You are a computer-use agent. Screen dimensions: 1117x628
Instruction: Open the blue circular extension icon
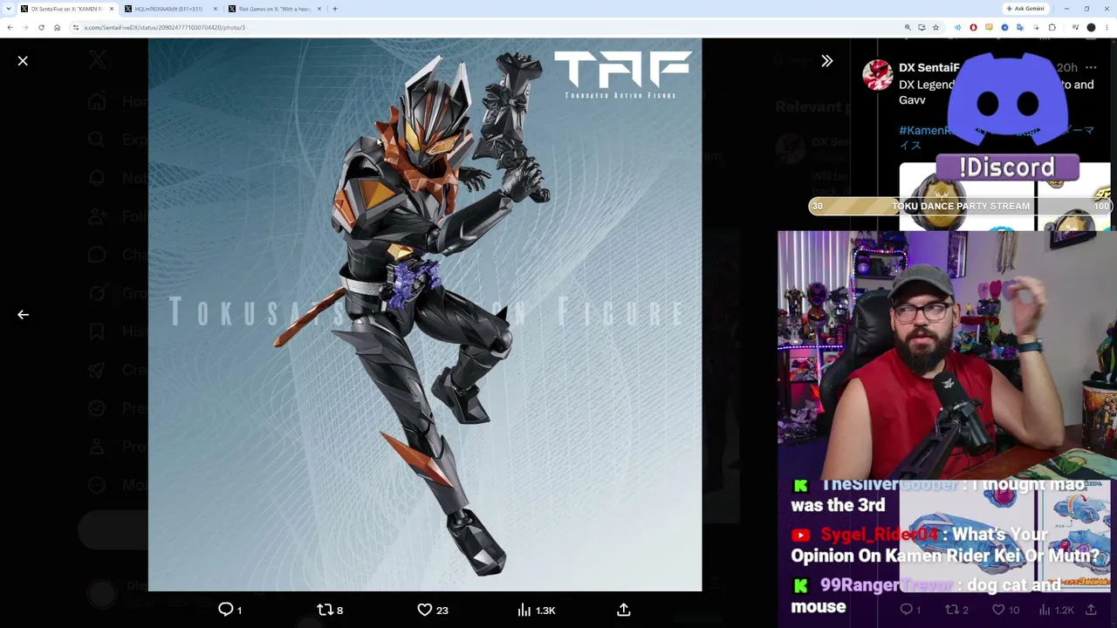point(1004,27)
